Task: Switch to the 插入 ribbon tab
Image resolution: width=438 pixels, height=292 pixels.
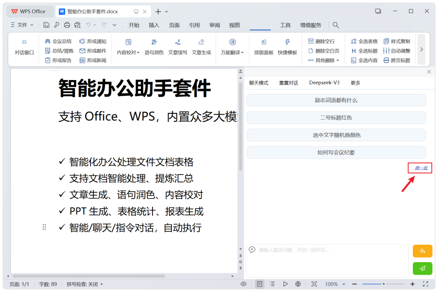Action: [x=154, y=25]
